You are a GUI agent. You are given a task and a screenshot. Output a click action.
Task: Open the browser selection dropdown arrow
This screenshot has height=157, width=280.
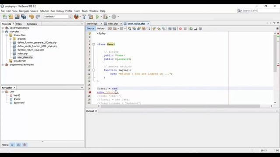point(80,17)
